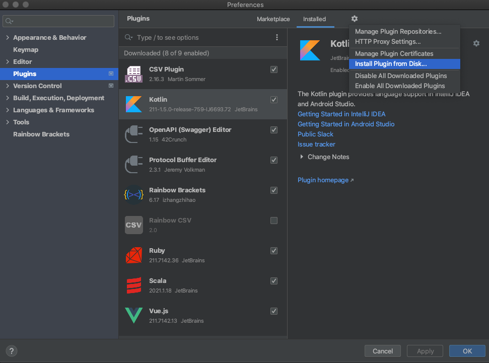Screen dimensions: 489x363
Task: Click the Vue.js plugin icon
Action: pyautogui.click(x=134, y=315)
